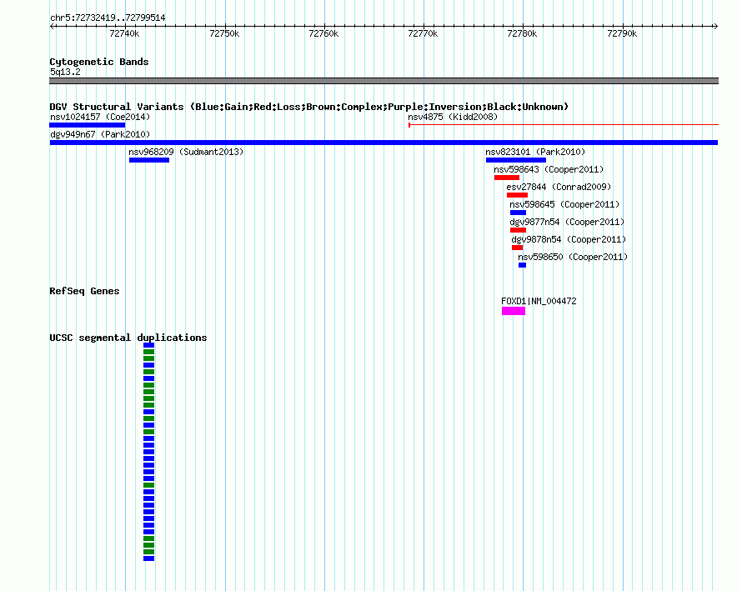Click the magenta FOXD1 gene block

coord(514,311)
